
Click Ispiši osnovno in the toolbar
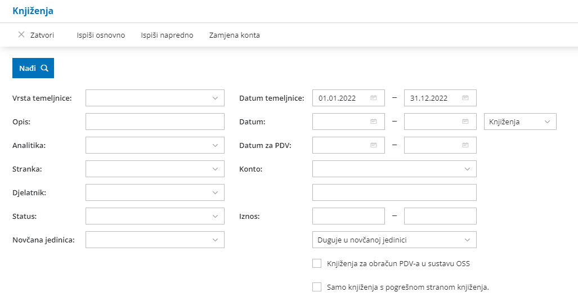click(101, 35)
